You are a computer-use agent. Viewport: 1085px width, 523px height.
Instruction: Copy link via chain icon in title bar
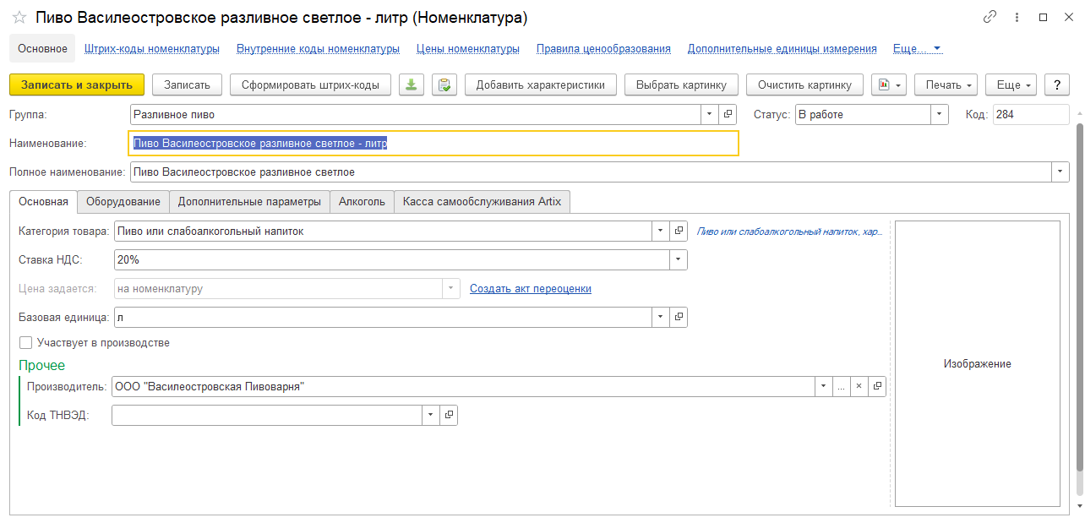tap(990, 18)
